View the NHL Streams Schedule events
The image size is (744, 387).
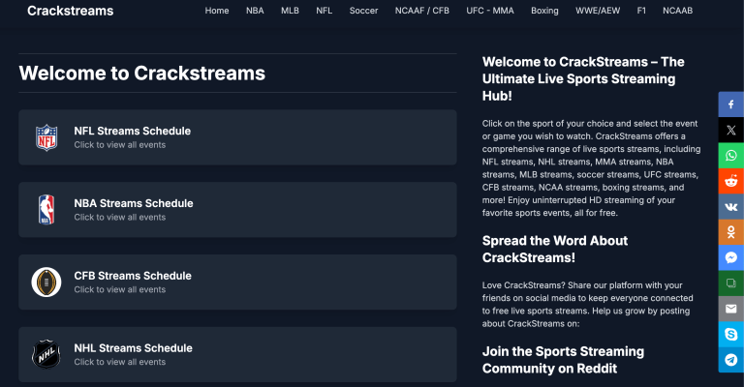click(237, 353)
